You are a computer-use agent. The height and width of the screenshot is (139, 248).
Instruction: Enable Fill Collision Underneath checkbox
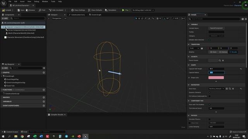[x=209, y=96]
